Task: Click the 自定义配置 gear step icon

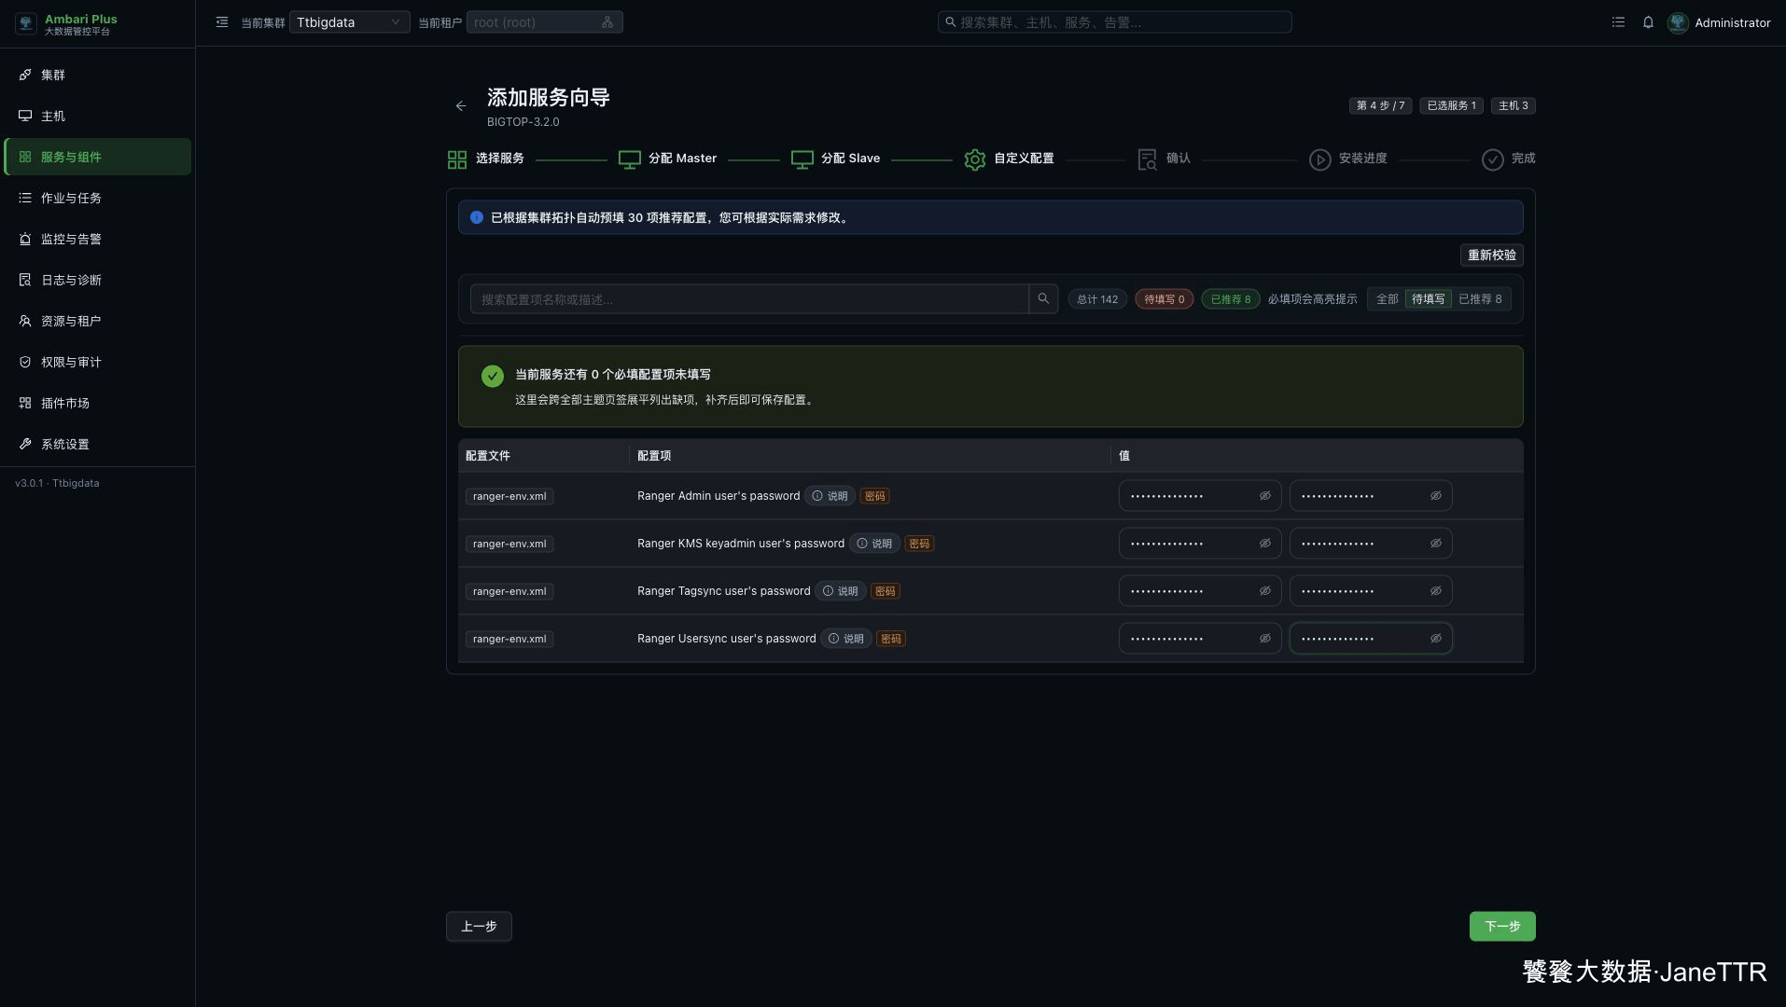Action: point(975,159)
